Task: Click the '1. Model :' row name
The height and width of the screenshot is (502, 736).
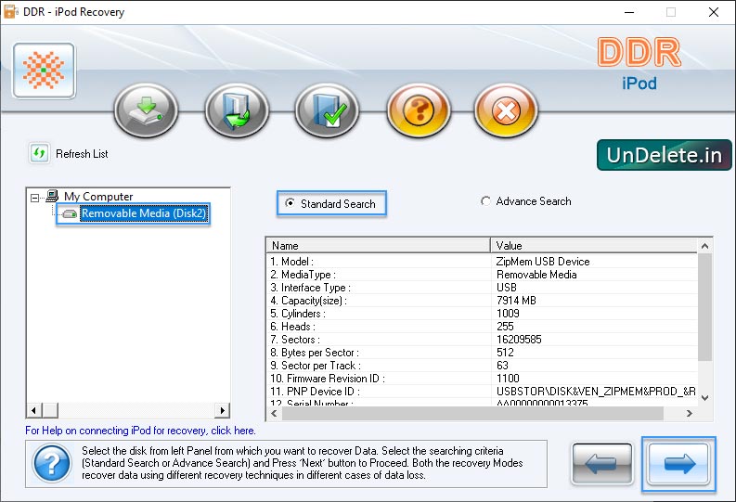Action: pyautogui.click(x=291, y=262)
